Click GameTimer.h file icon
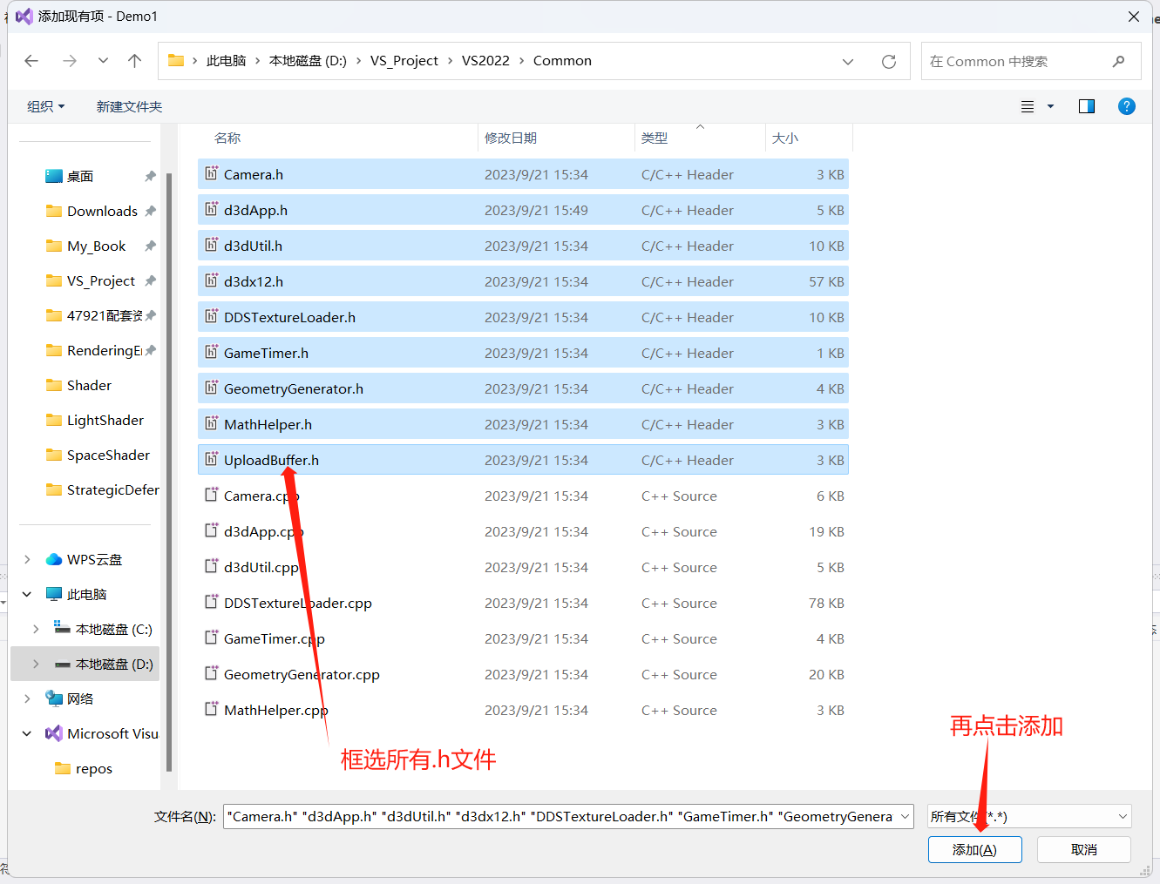 [211, 352]
